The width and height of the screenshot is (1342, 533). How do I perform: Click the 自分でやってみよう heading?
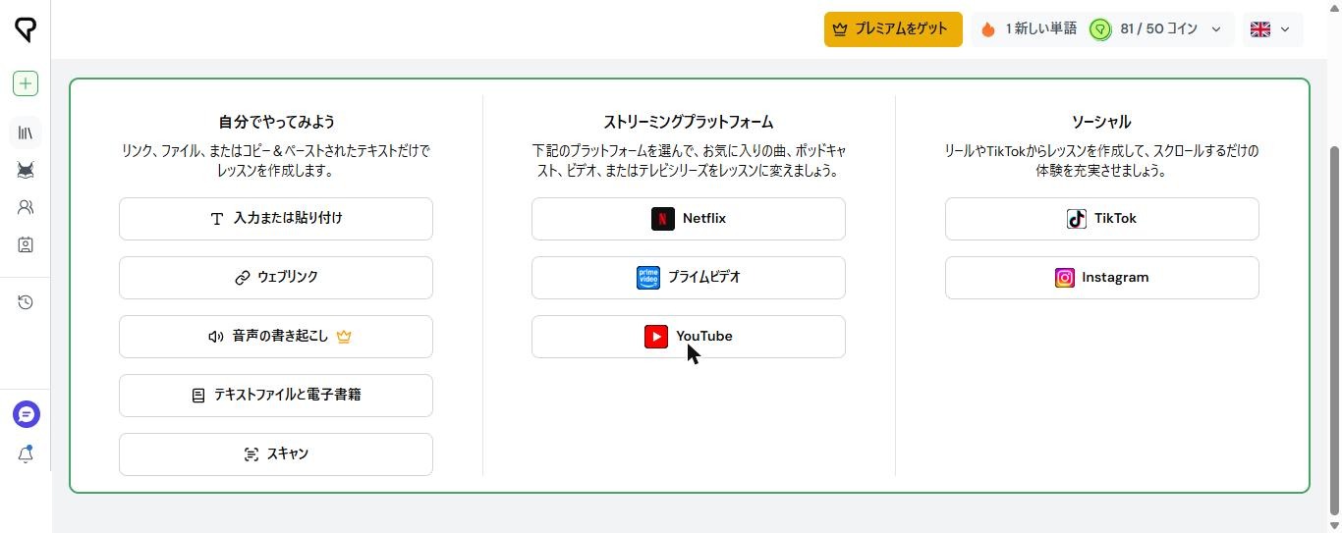[276, 122]
